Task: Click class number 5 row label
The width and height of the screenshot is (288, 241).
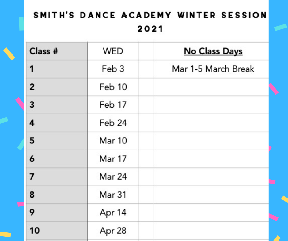Action: tap(57, 141)
